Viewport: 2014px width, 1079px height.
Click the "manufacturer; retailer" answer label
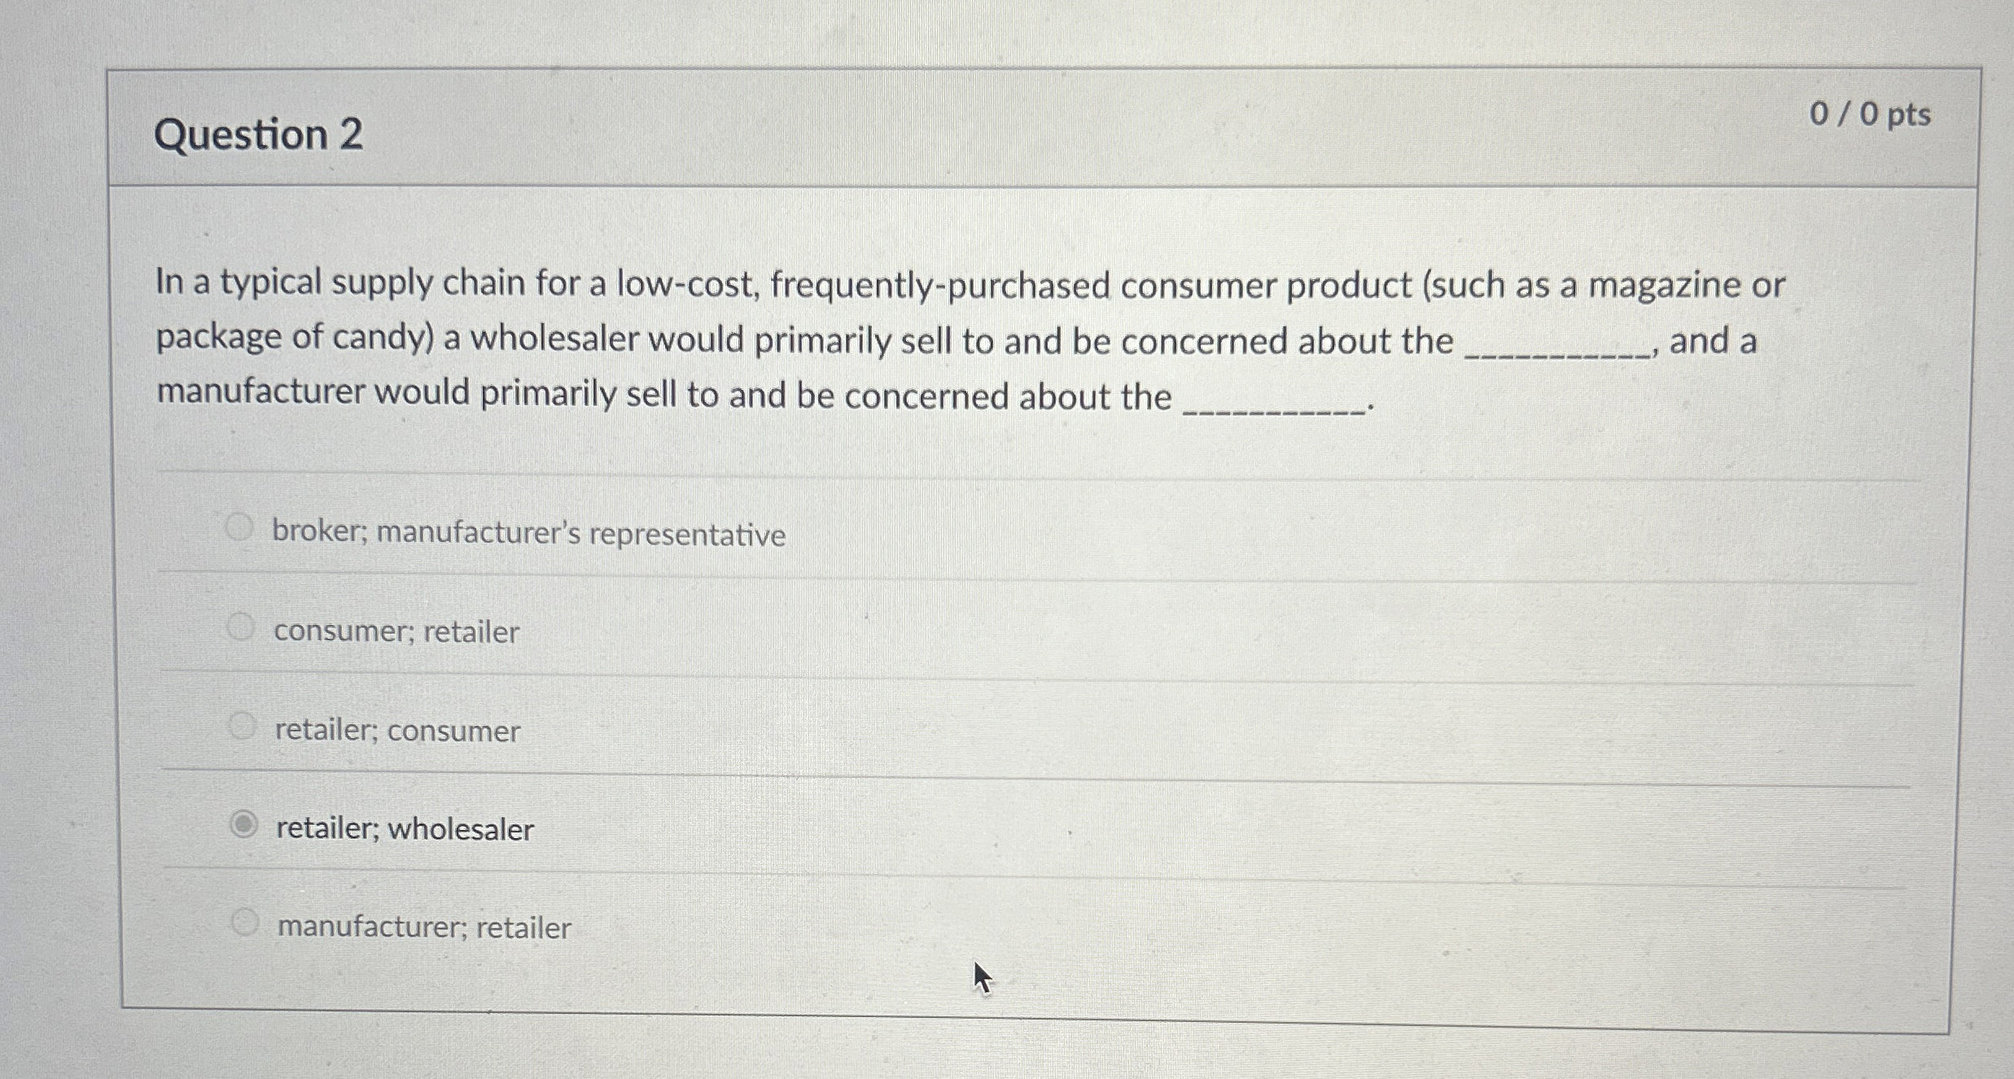click(x=423, y=927)
